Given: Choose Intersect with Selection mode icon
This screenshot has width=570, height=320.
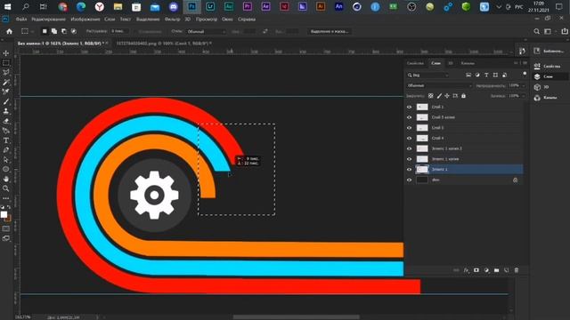Looking at the screenshot, I should (74, 32).
